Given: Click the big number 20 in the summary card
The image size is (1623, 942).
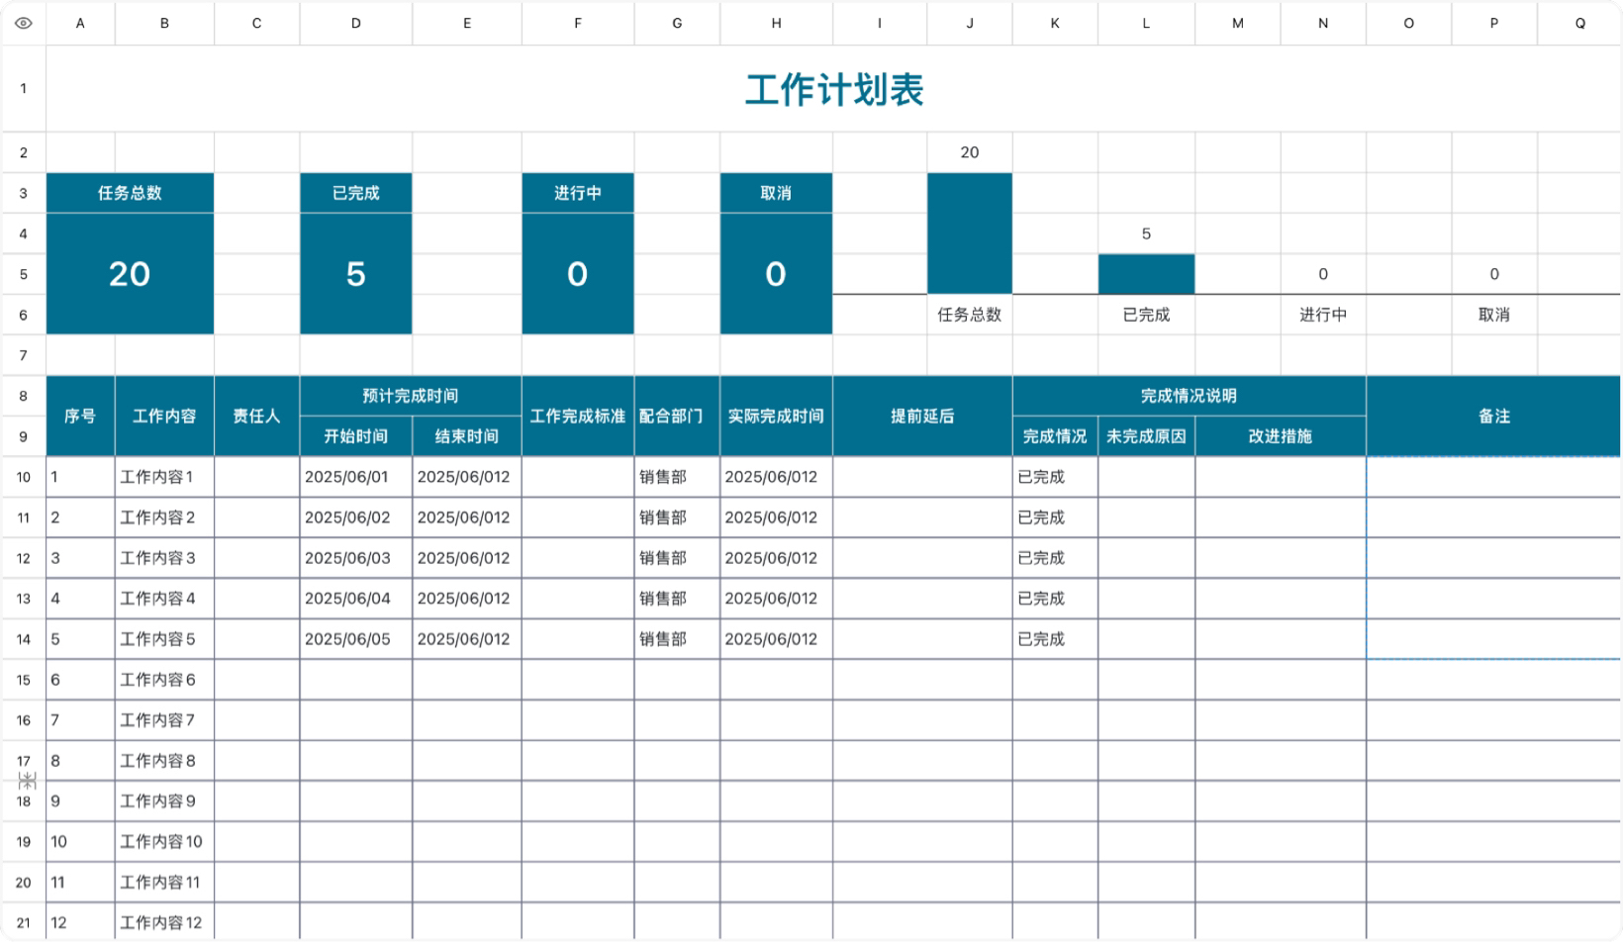Looking at the screenshot, I should tap(130, 274).
